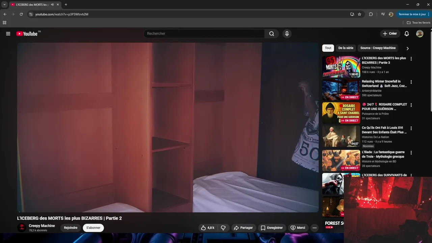This screenshot has height=243, width=432.
Task: Open options for Relaxing Winter Snowfall video
Action: point(411,82)
